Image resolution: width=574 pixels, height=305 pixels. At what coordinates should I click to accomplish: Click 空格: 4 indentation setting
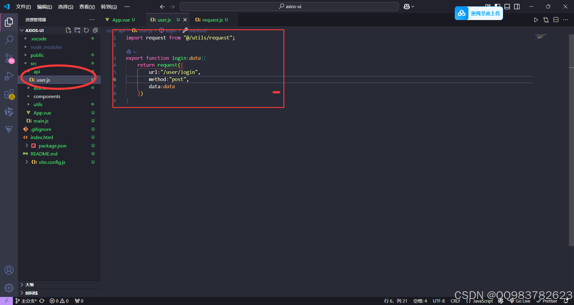[x=420, y=301]
